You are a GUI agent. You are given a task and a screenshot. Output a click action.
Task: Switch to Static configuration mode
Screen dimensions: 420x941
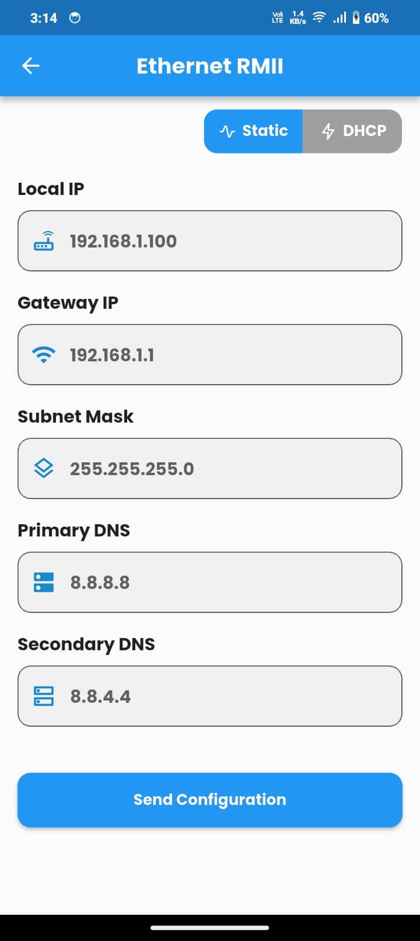tap(253, 131)
